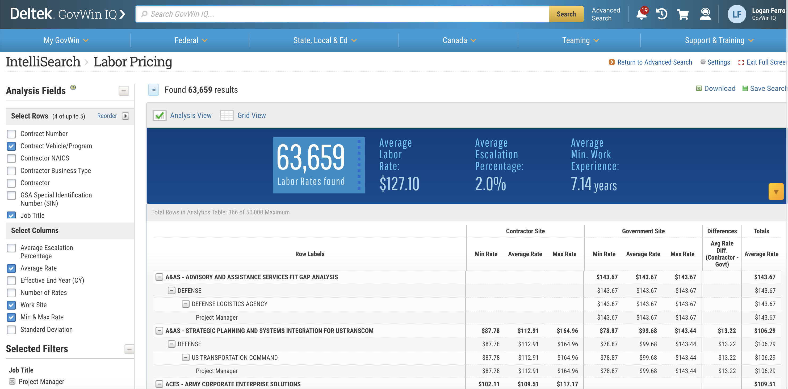
Task: Click the yellow collapse arrow on summary banner
Action: coord(776,192)
